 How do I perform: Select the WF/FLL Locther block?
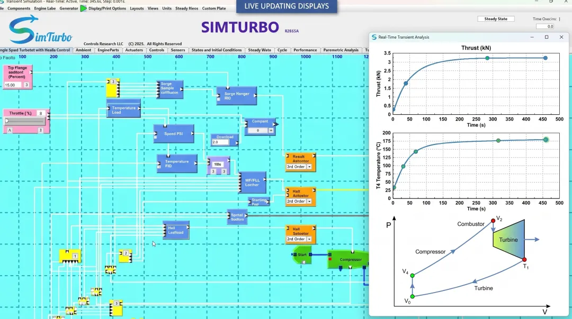252,183
